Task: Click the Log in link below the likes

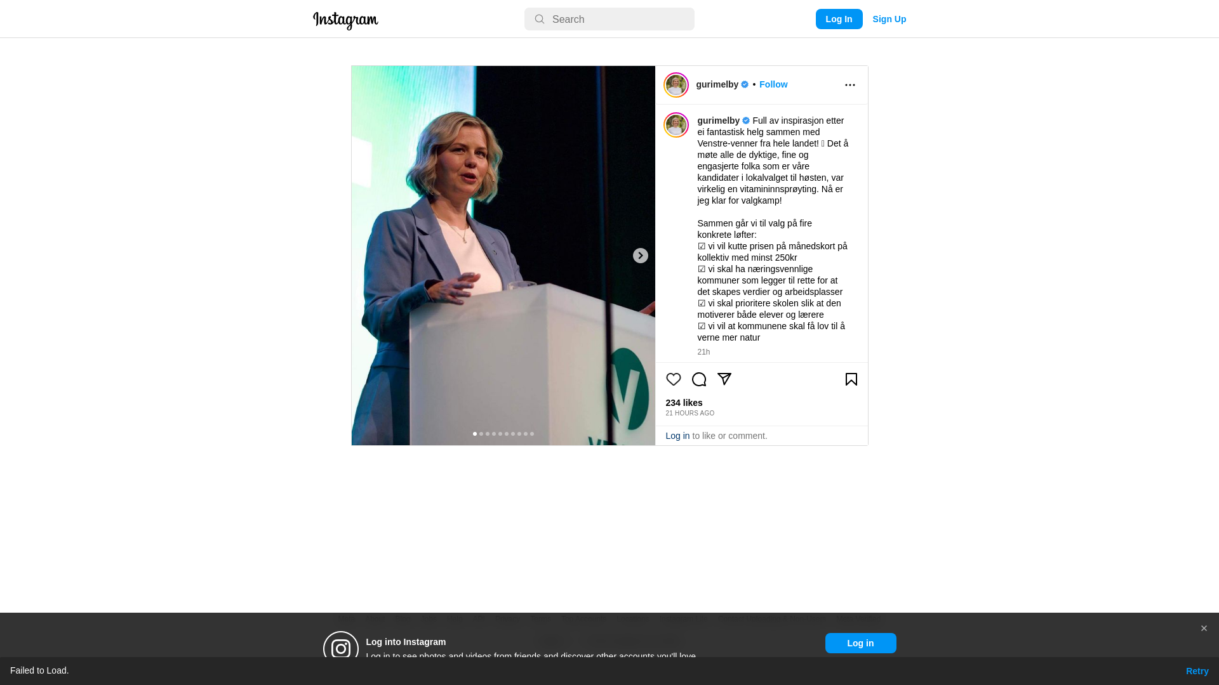Action: (x=677, y=436)
